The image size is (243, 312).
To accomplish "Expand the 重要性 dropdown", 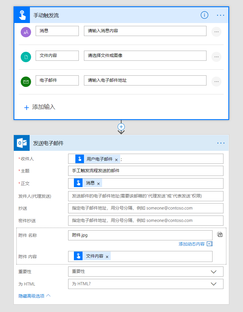I will 213,271.
